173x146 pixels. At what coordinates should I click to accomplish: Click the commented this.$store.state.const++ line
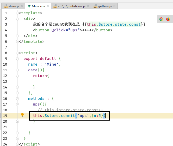click(x=70, y=110)
